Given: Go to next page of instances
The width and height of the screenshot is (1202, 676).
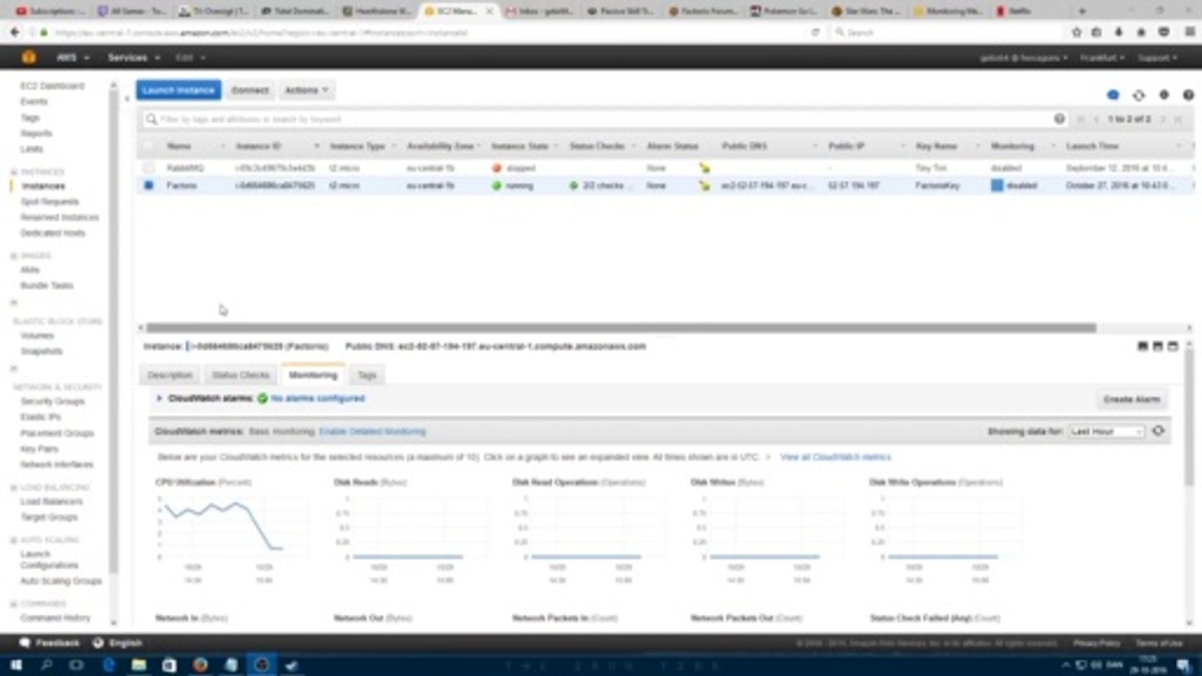Looking at the screenshot, I should [x=1163, y=119].
